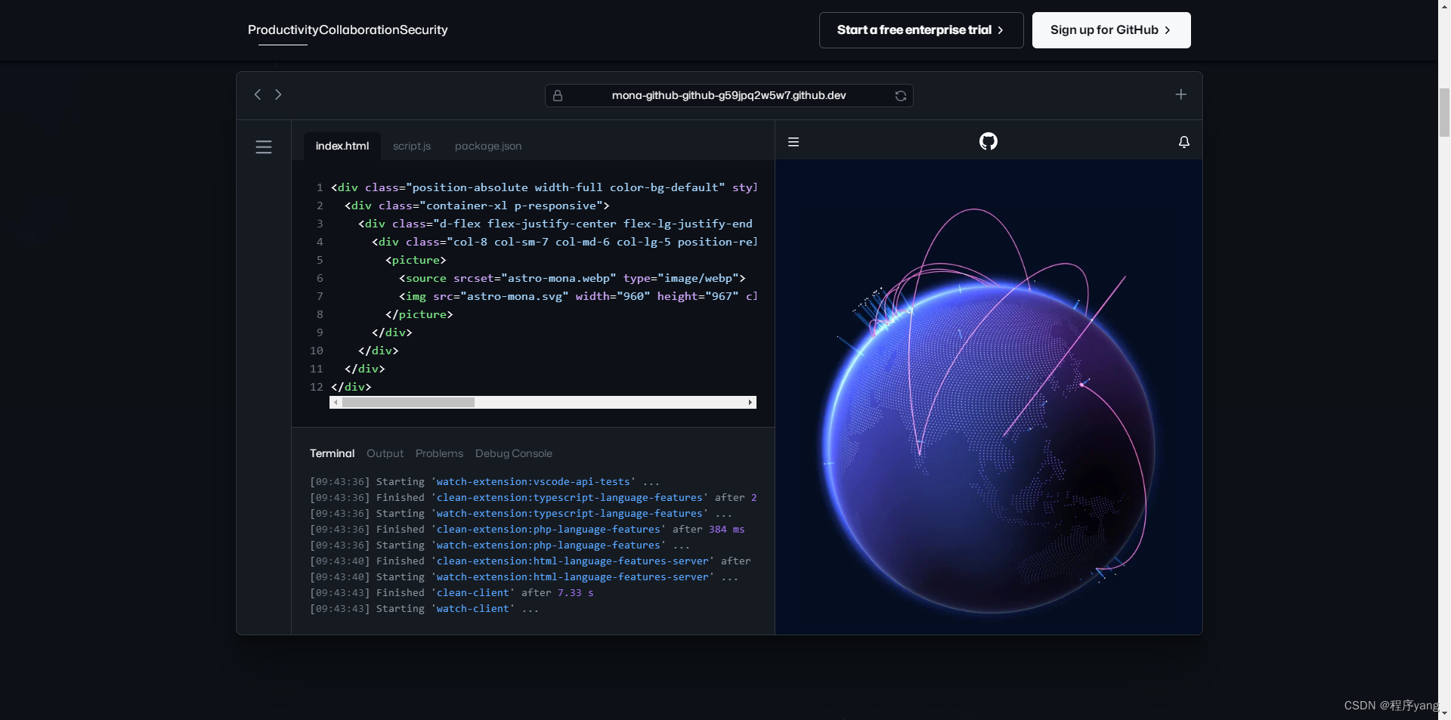Screen dimensions: 1451x720
Task: Start a free enterprise trial
Action: coord(921,30)
